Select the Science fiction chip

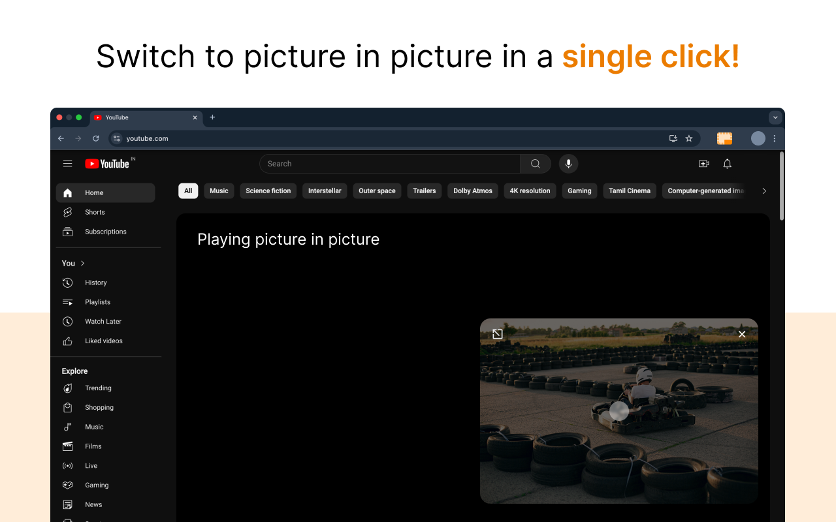click(x=268, y=191)
